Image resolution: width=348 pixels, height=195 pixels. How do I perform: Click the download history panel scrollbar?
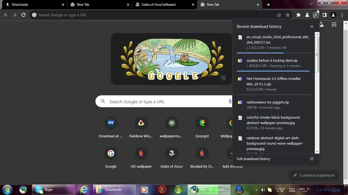(x=317, y=54)
